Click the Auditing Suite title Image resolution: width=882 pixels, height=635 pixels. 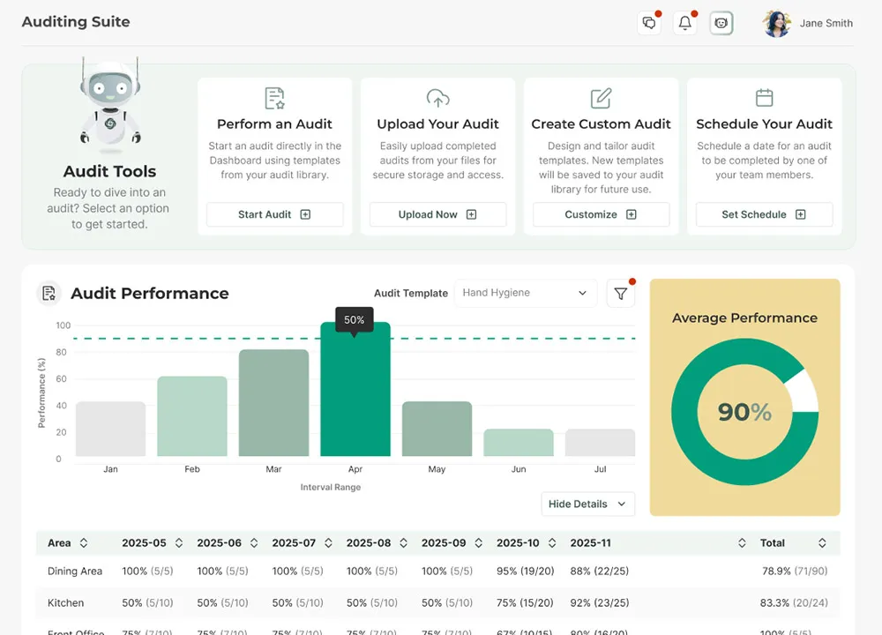(x=76, y=22)
